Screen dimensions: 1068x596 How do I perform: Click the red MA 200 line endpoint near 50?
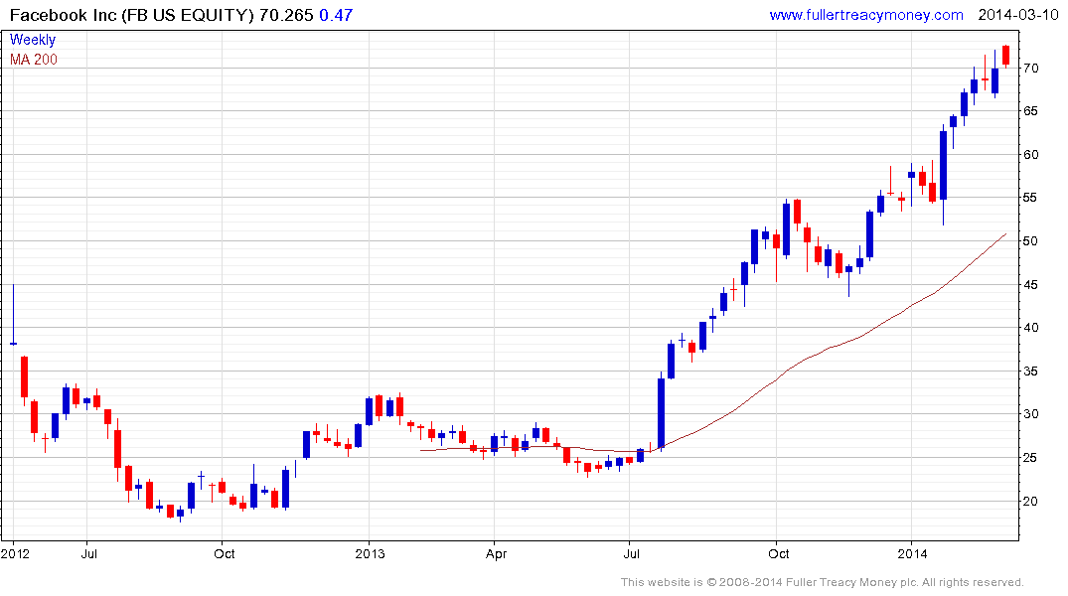1004,235
